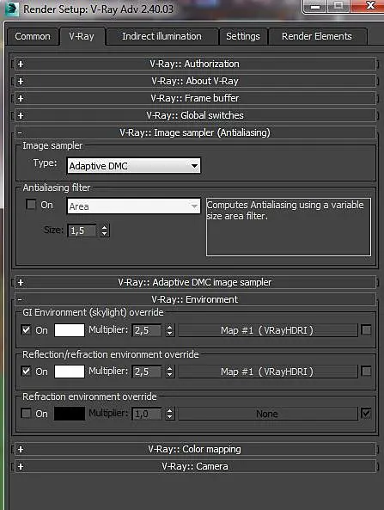
Task: Open the Image sampler Type dropdown
Action: pyautogui.click(x=133, y=166)
